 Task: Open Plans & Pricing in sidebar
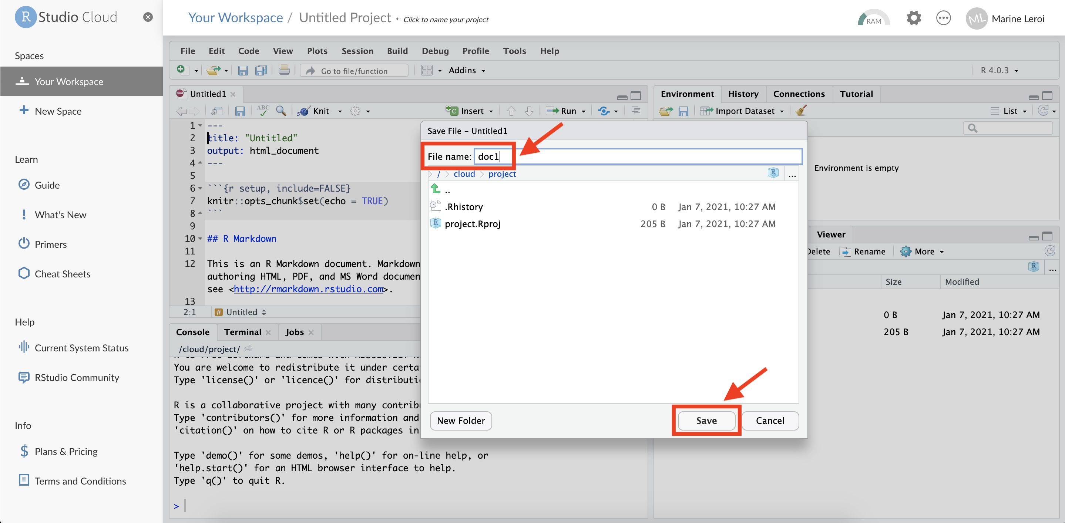pyautogui.click(x=58, y=451)
